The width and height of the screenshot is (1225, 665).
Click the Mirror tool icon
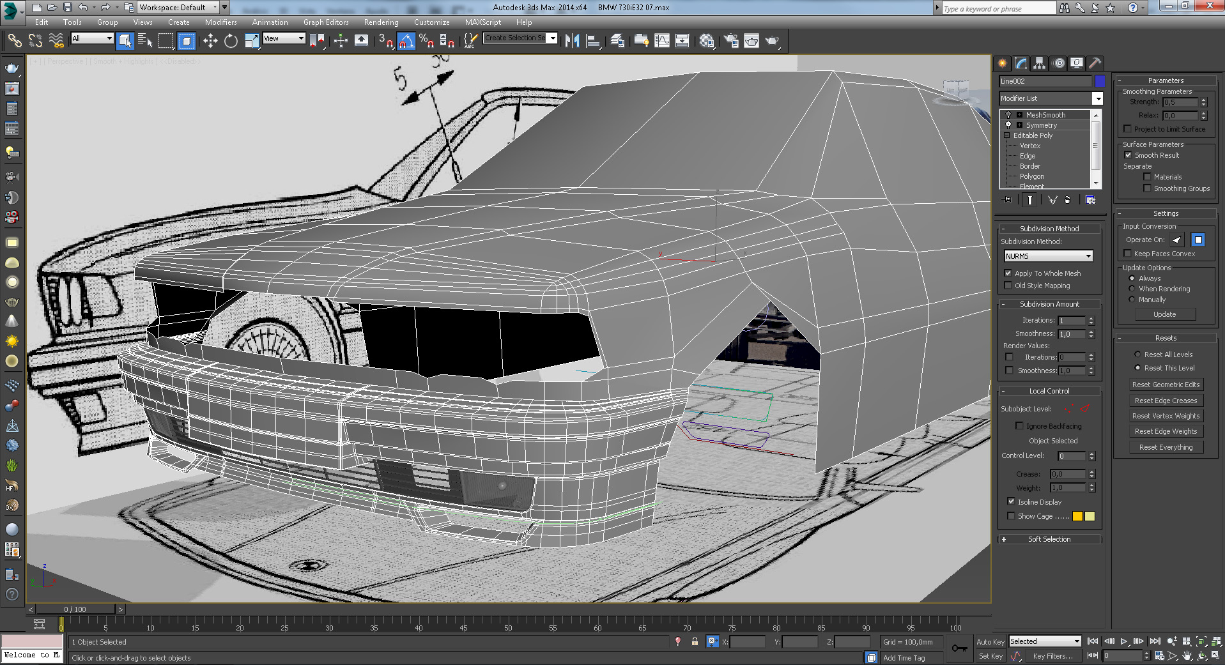[x=572, y=42]
